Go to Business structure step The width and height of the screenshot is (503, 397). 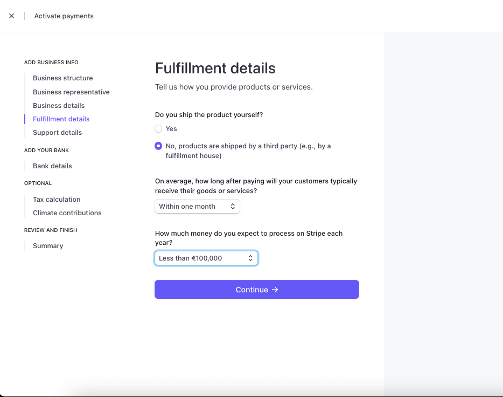62,78
